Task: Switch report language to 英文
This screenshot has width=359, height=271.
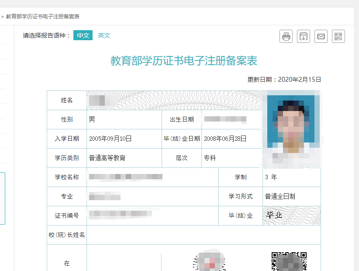Action: click(x=104, y=35)
